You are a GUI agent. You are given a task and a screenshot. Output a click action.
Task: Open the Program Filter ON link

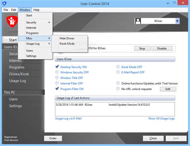pos(72,89)
